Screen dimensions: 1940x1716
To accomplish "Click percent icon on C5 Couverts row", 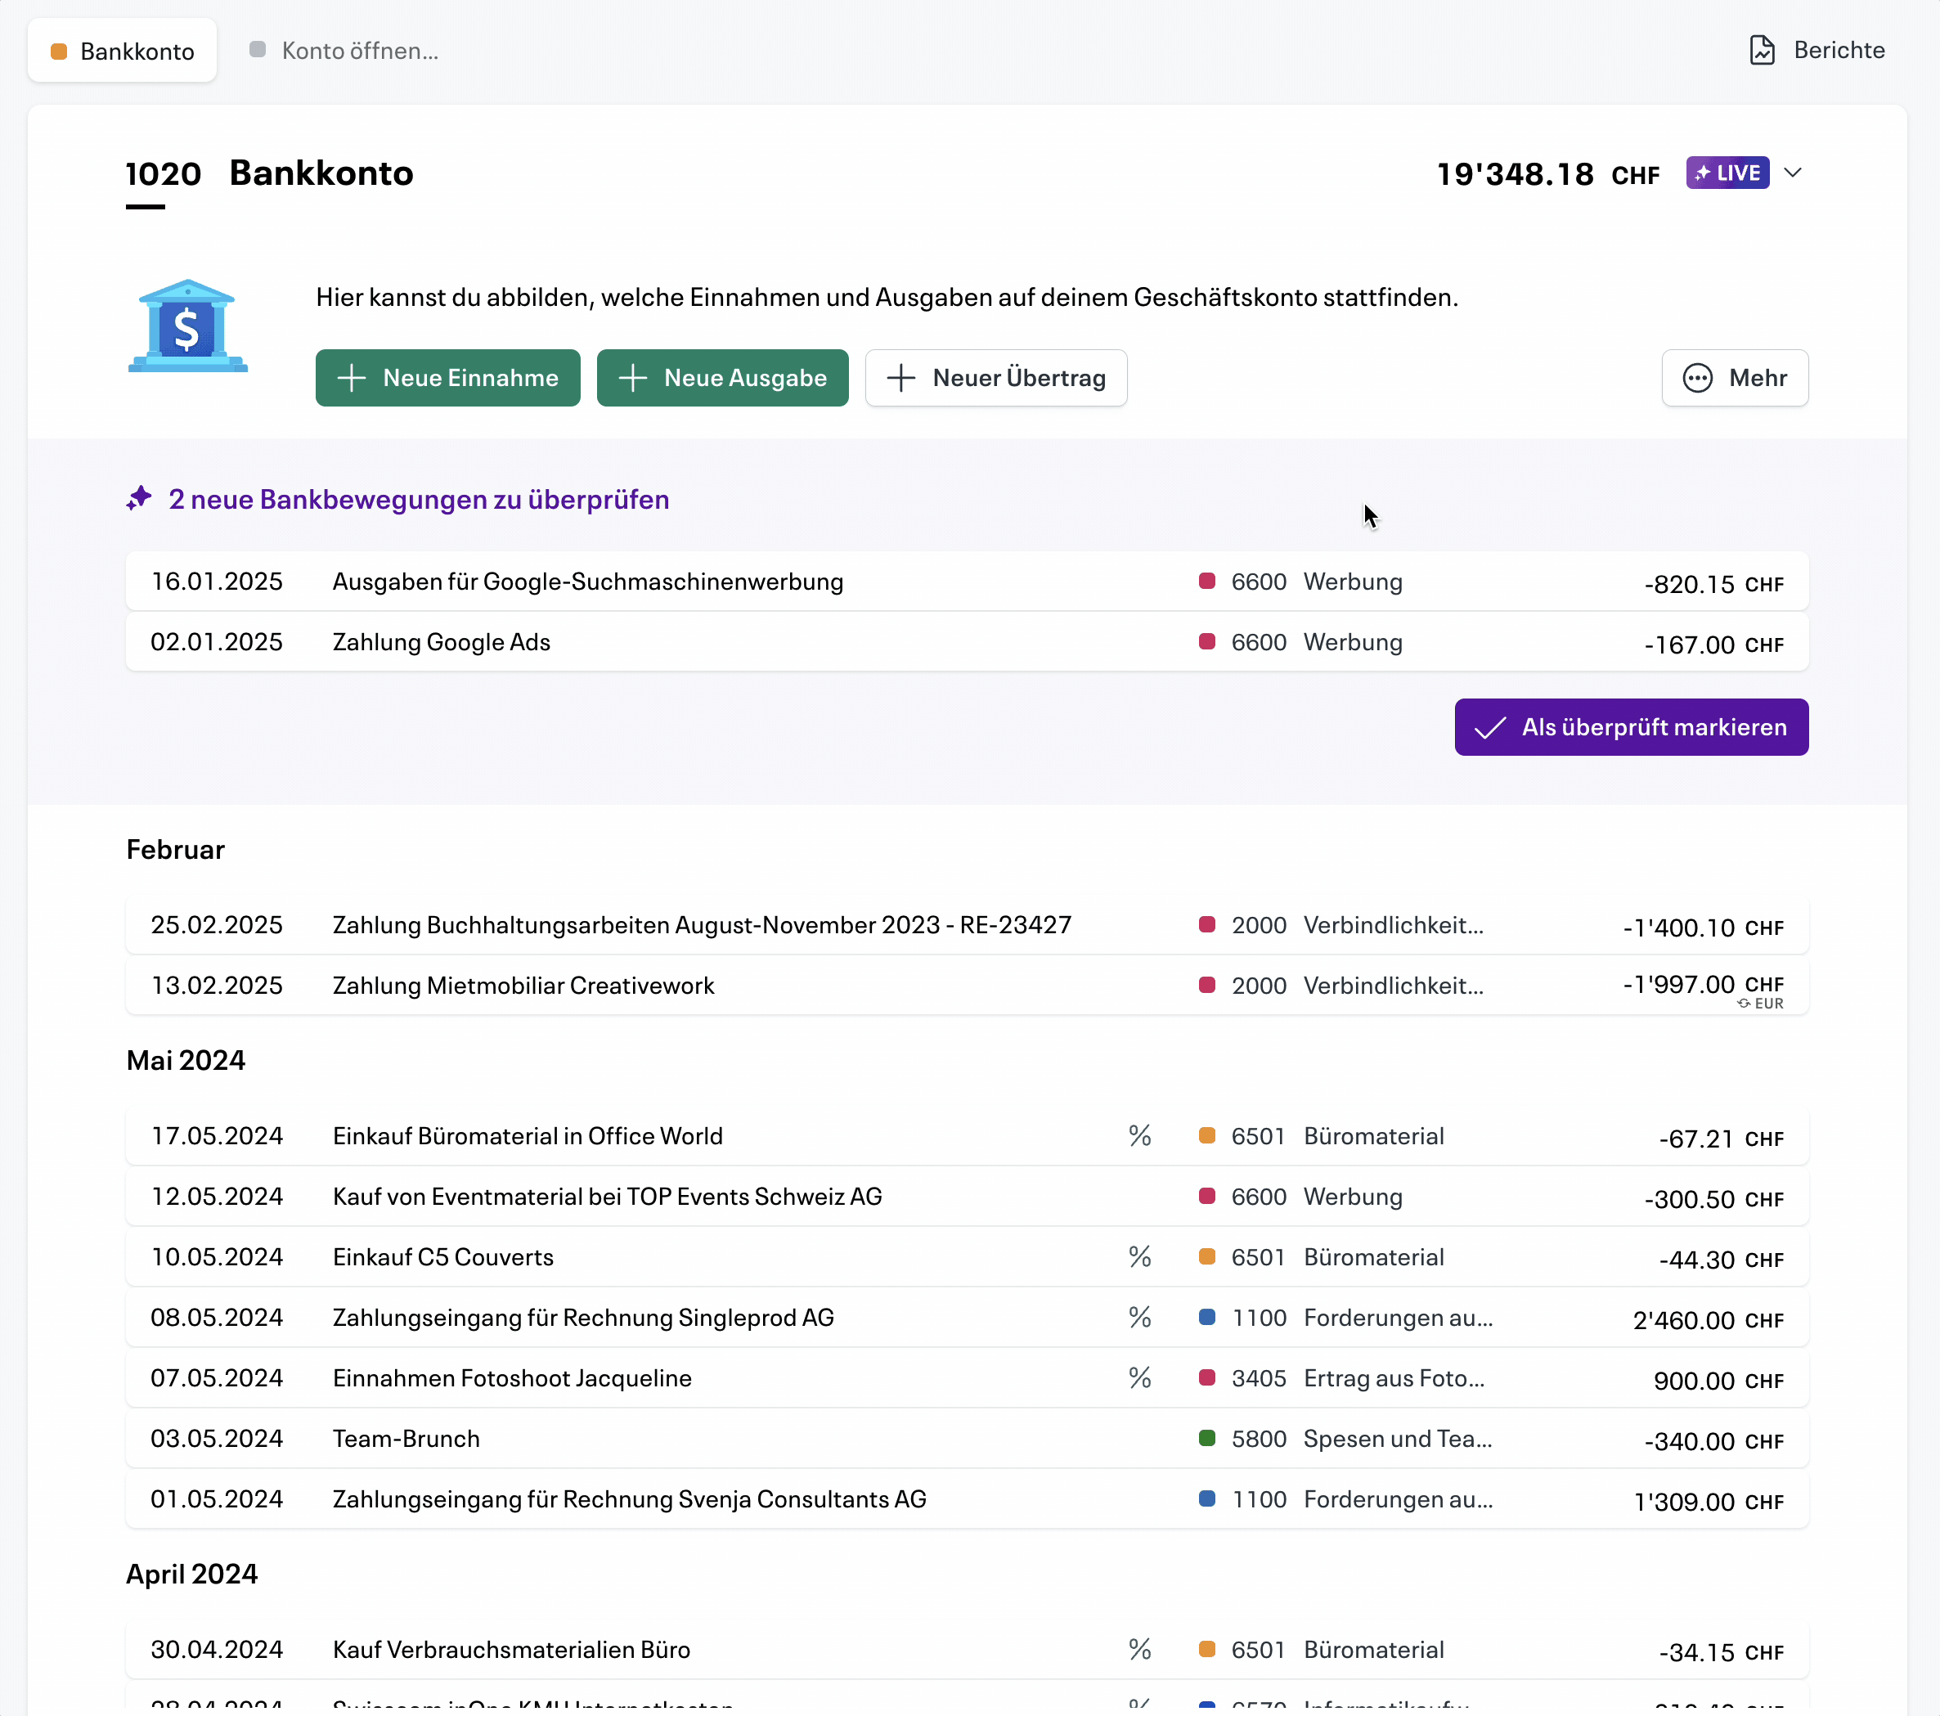I will click(x=1140, y=1256).
